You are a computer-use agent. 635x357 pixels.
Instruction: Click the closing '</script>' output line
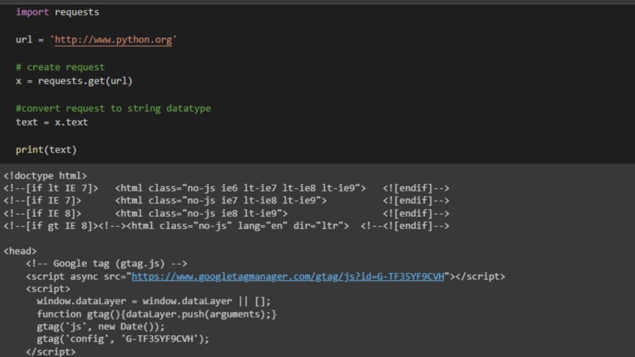tap(51, 352)
